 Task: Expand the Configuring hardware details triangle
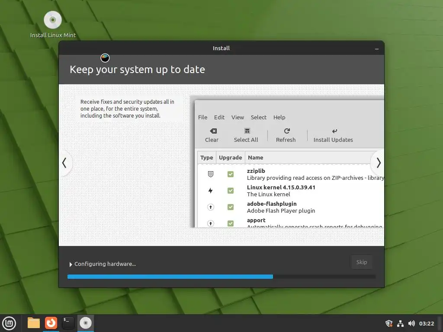point(71,264)
